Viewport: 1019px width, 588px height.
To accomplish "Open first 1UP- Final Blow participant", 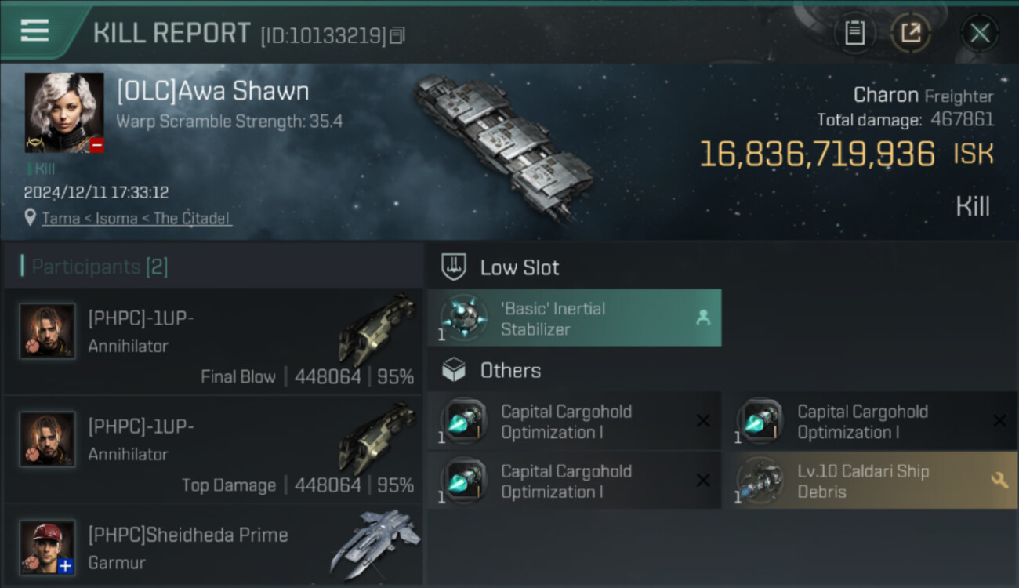I will click(x=213, y=342).
